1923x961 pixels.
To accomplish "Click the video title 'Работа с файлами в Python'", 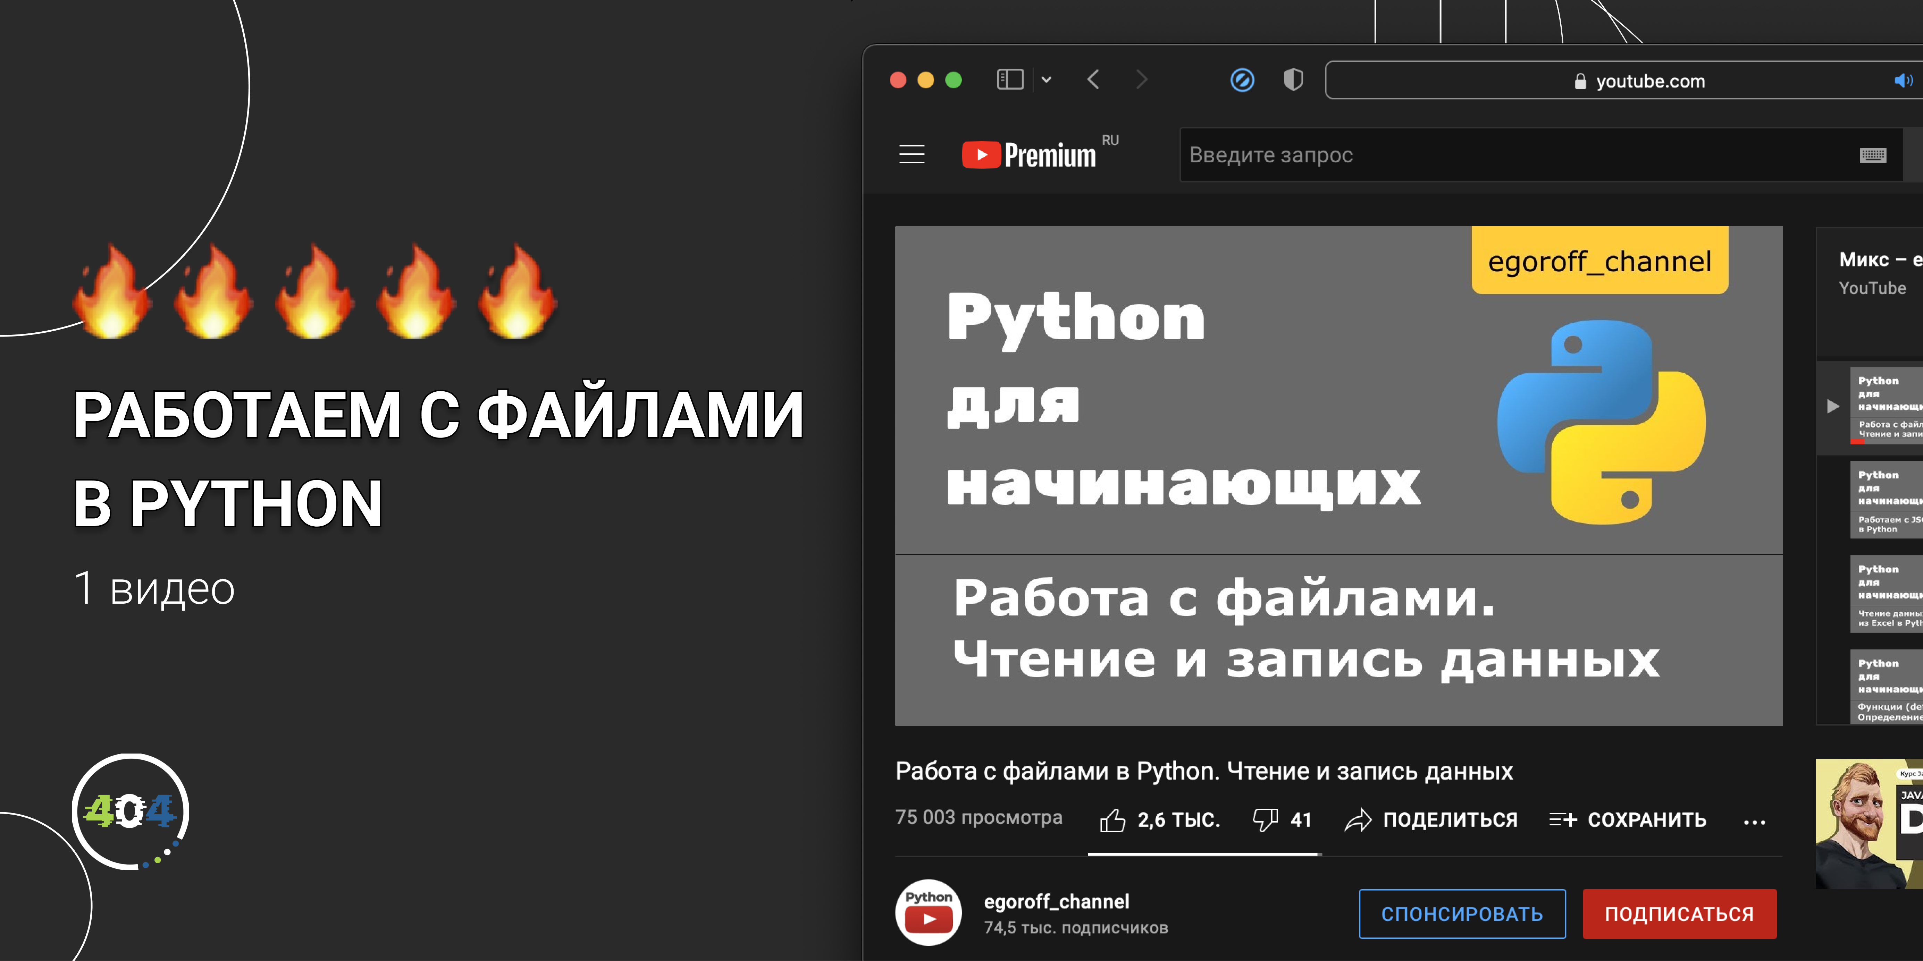I will [1204, 771].
